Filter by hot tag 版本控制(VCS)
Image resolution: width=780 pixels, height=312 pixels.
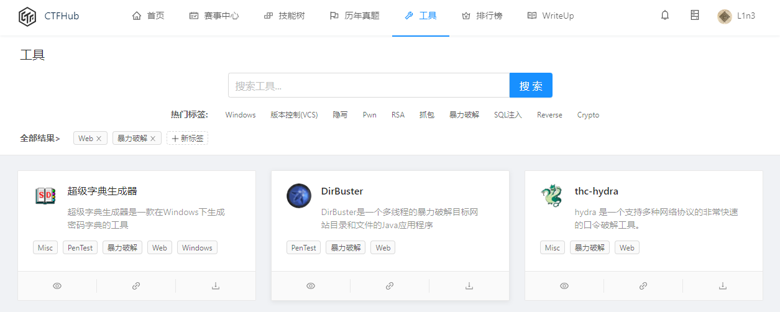click(x=294, y=115)
